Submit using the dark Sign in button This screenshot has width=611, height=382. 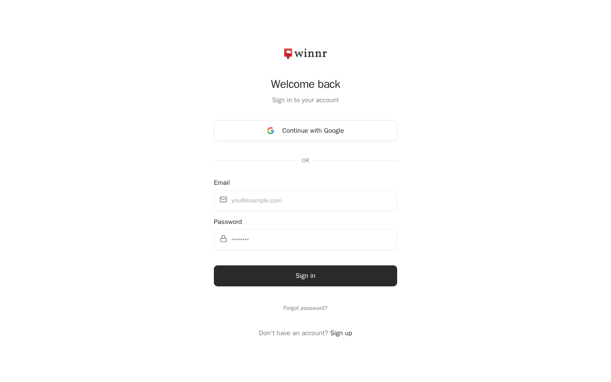click(305, 276)
